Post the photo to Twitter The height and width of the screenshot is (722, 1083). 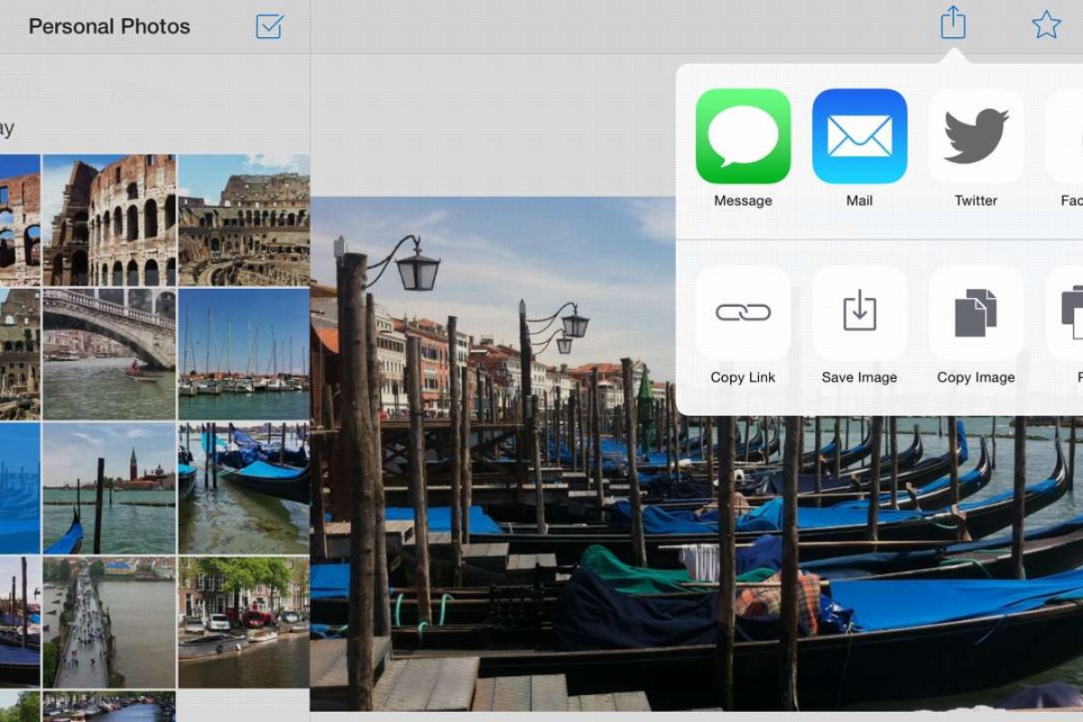(976, 136)
